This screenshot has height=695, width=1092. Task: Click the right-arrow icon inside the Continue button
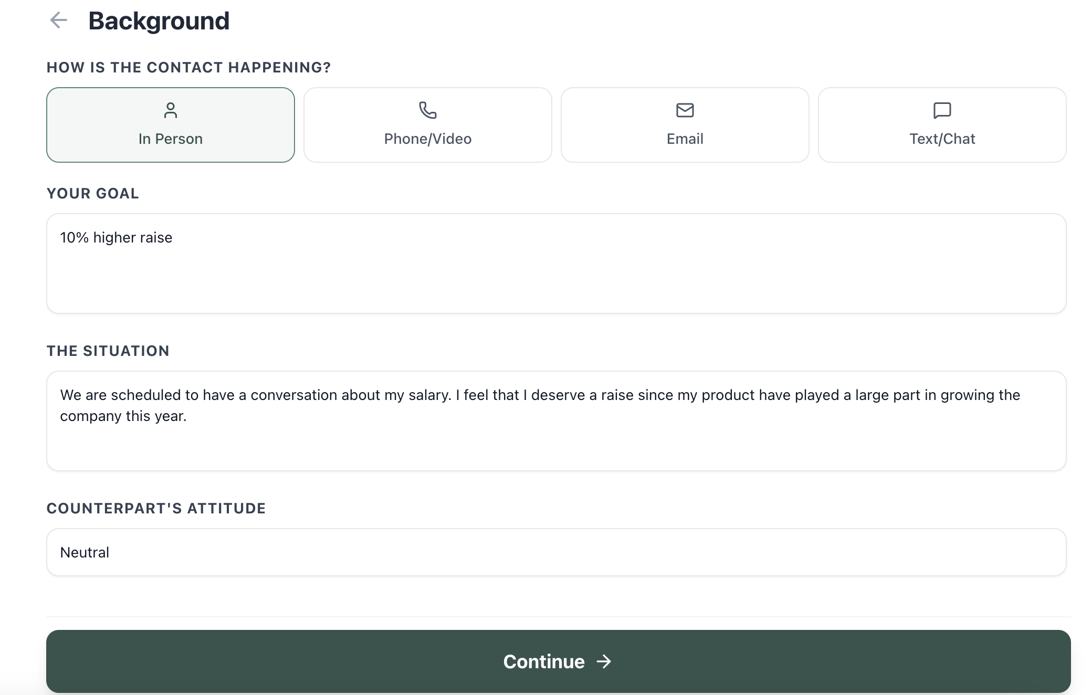click(x=605, y=662)
